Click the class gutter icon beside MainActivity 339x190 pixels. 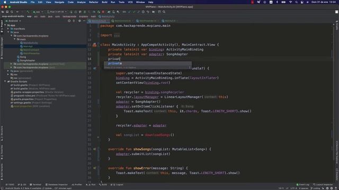[x=94, y=44]
